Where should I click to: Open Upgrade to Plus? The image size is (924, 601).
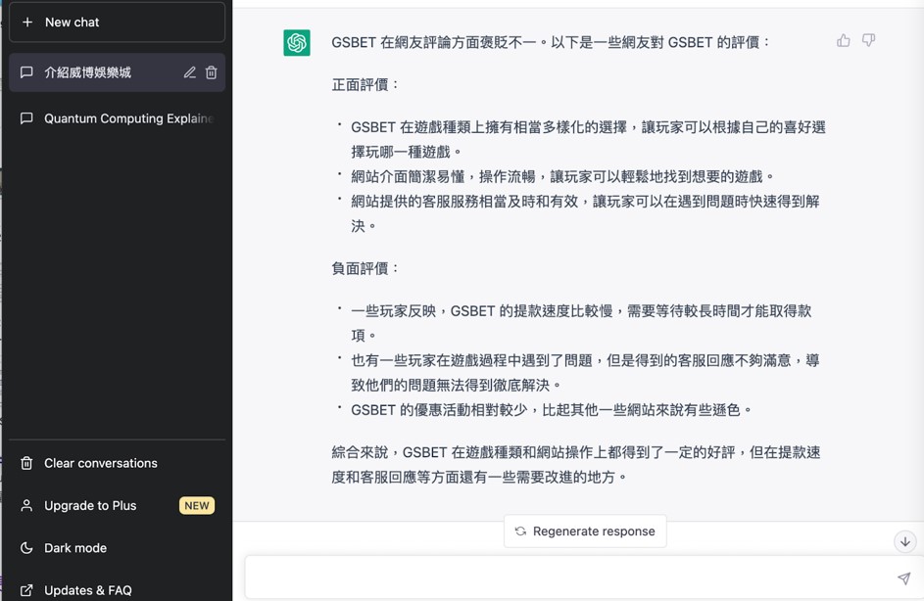click(117, 506)
